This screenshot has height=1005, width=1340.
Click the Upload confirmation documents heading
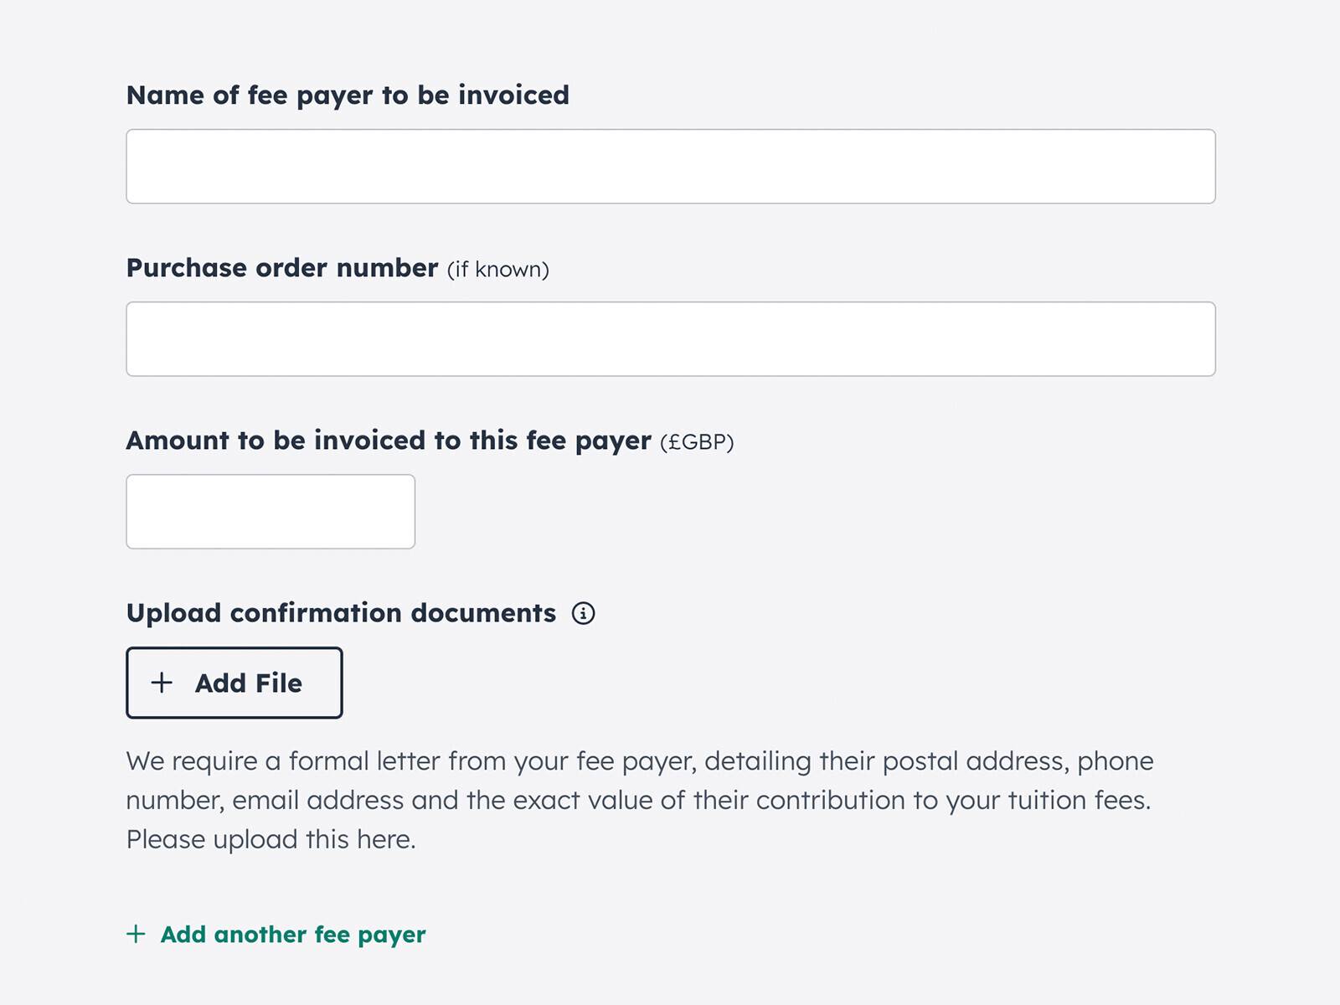point(341,613)
